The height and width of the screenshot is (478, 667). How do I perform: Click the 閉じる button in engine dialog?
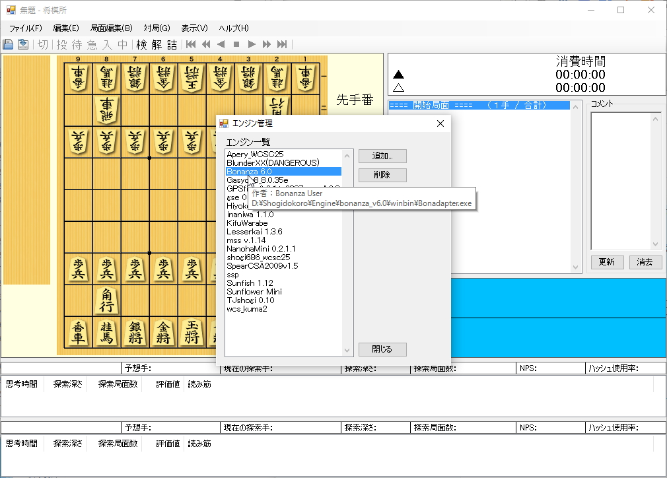tap(382, 349)
